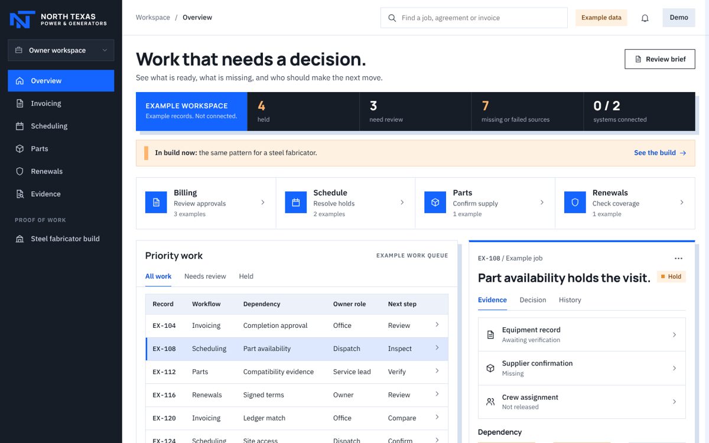Select the Evidence tab in job panel

[492, 300]
